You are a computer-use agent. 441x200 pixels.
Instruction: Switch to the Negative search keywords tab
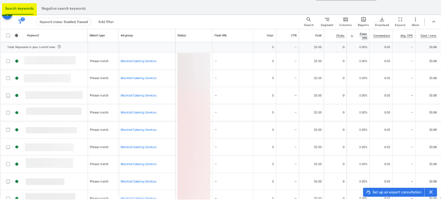64,9
